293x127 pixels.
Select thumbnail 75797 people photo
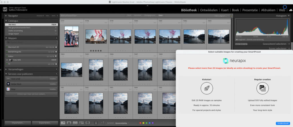pos(72,36)
